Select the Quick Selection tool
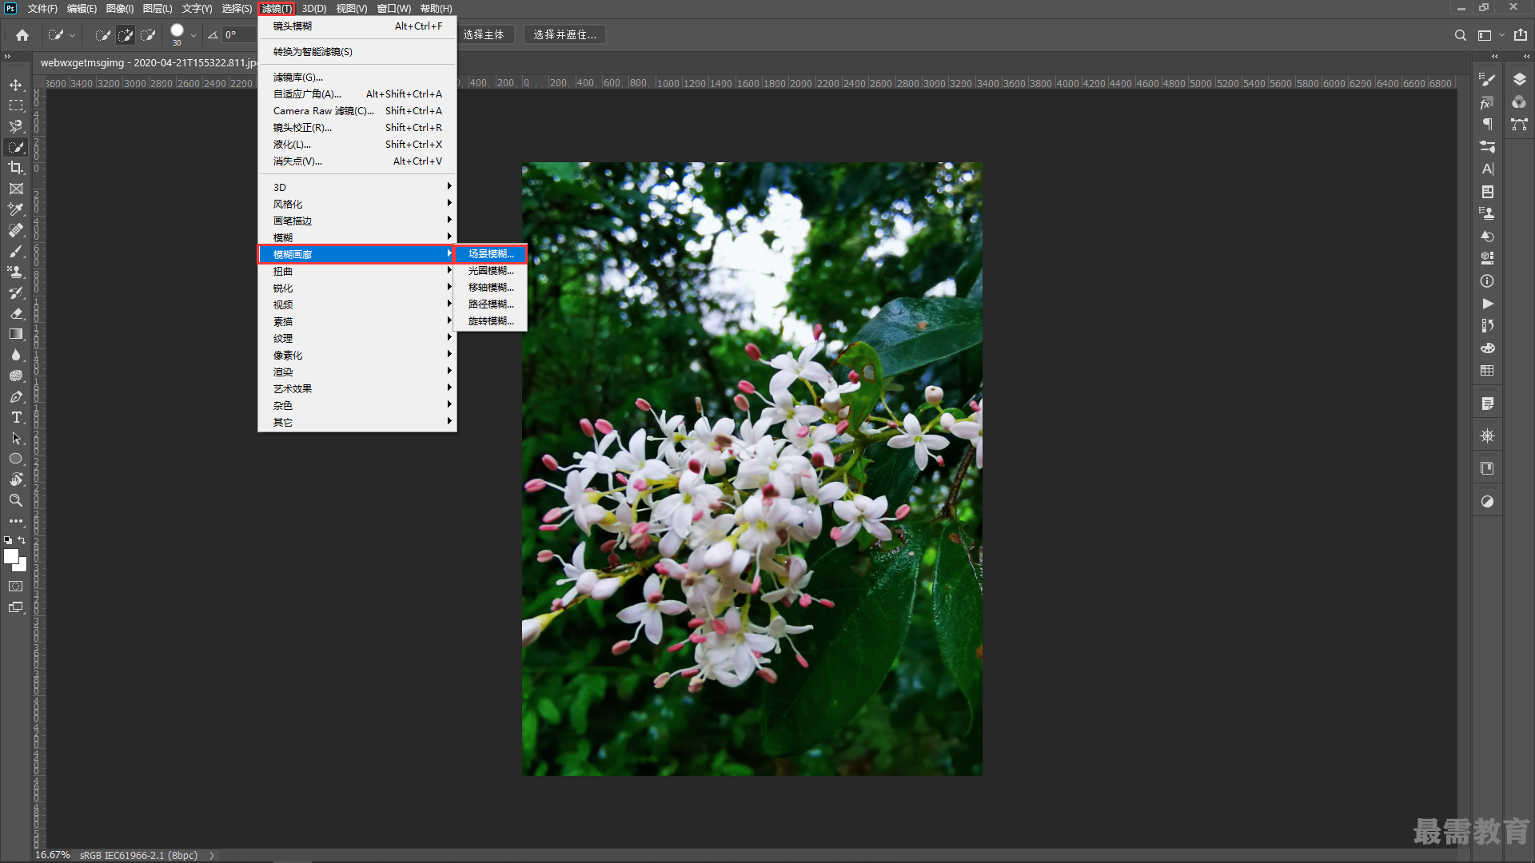Image resolution: width=1535 pixels, height=863 pixels. click(16, 147)
